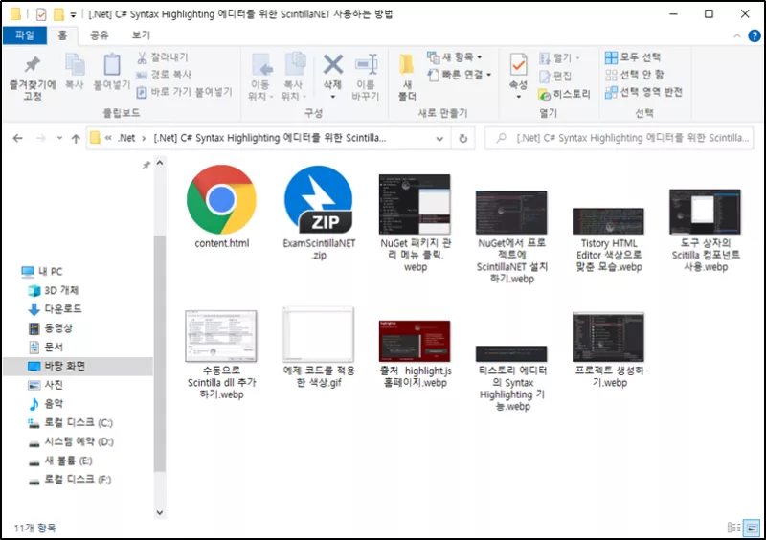This screenshot has width=766, height=540.
Task: Click Edit (편집) in ribbon
Action: pyautogui.click(x=555, y=76)
